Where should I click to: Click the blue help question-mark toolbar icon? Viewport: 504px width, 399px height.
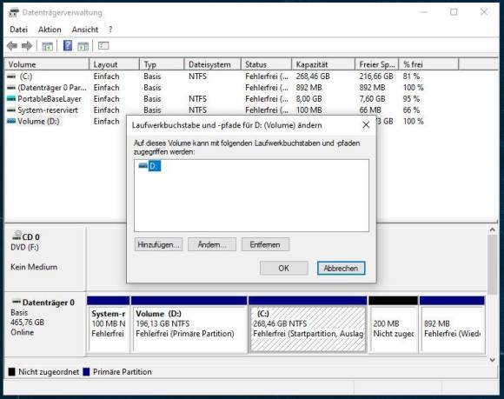(x=68, y=46)
